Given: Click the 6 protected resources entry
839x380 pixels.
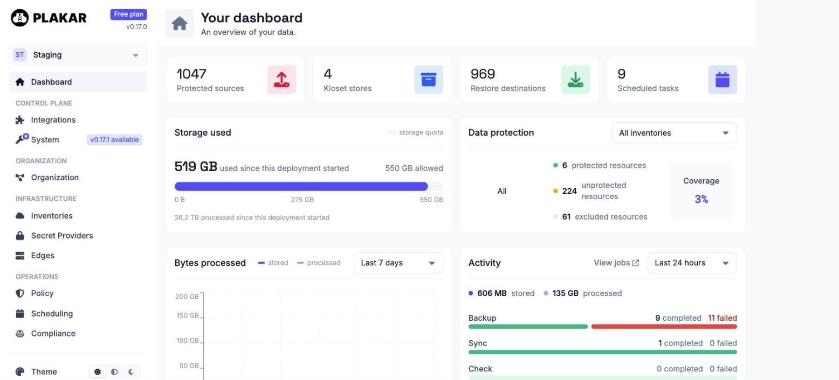Looking at the screenshot, I should (600, 165).
